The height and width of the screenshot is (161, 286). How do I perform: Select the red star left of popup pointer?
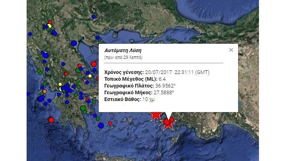pos(155,114)
